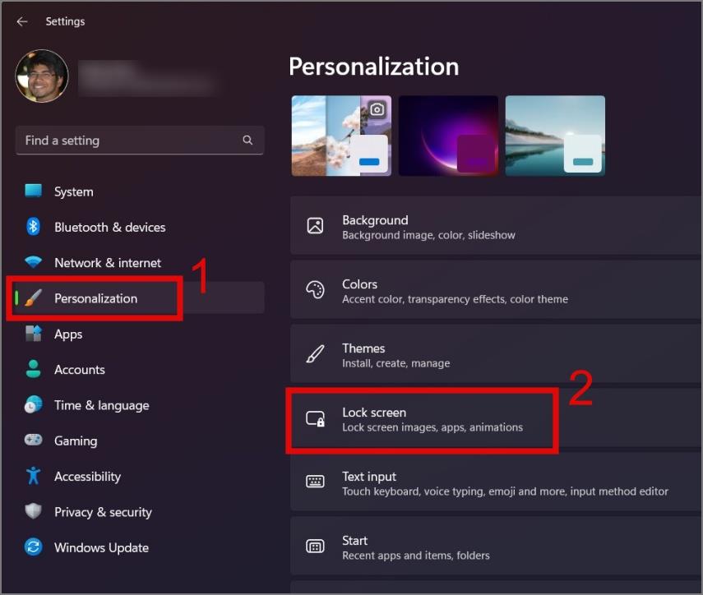Click the Lock screen monitor icon

click(x=315, y=418)
